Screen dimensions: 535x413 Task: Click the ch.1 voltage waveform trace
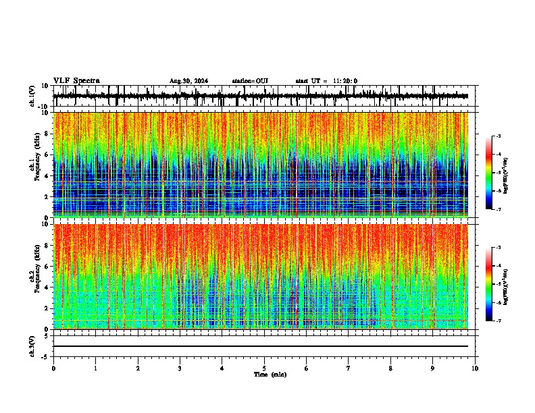tap(261, 96)
